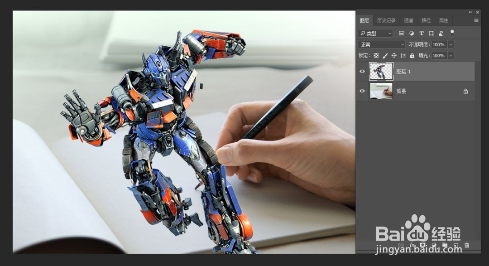Open the layers panel hamburger menu

click(476, 20)
